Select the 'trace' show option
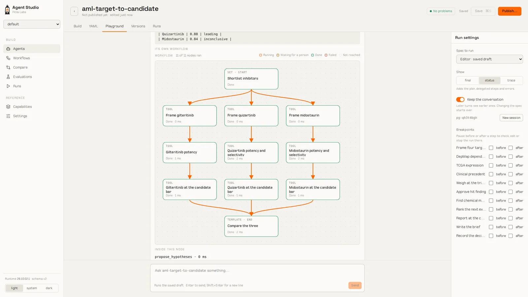528x297 pixels. (511, 81)
